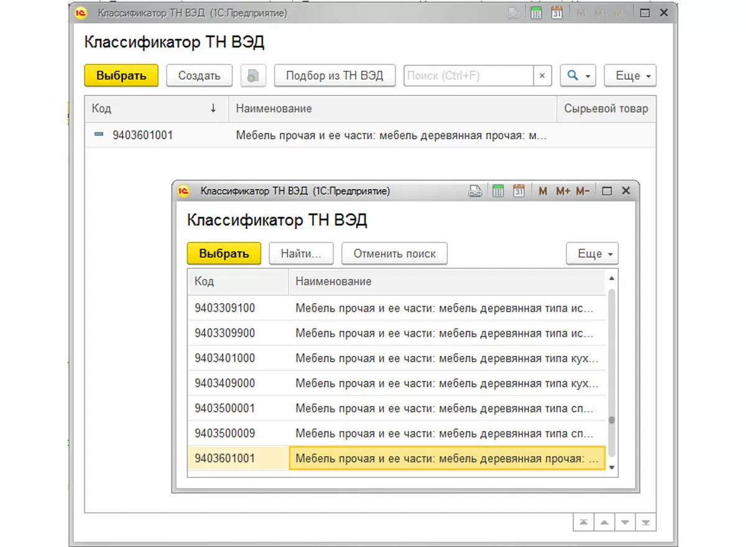Click the print icon in the inner window
Image resolution: width=746 pixels, height=547 pixels.
(x=476, y=191)
